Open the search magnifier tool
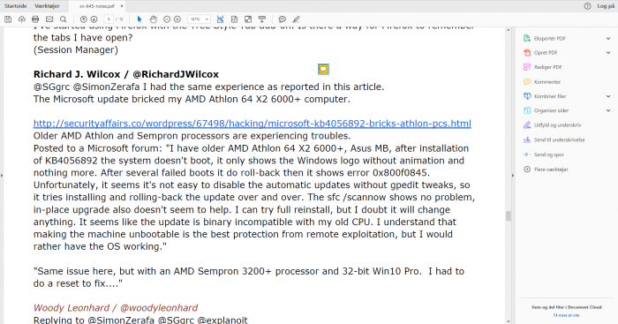 tap(63, 19)
